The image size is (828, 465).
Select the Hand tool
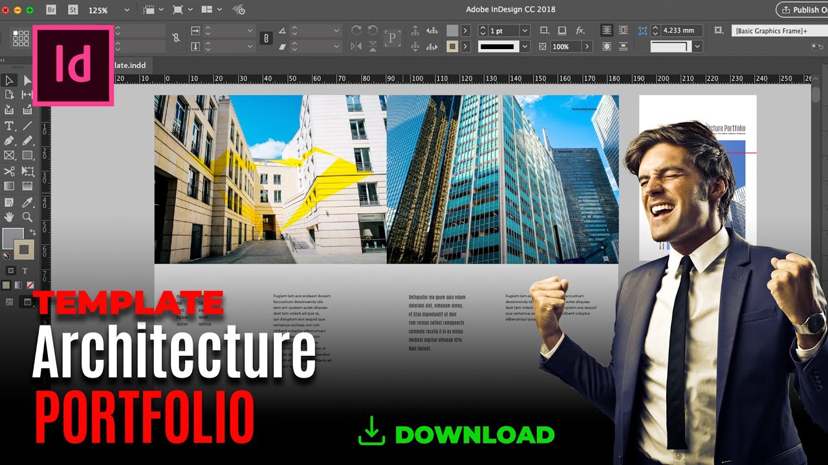[9, 218]
